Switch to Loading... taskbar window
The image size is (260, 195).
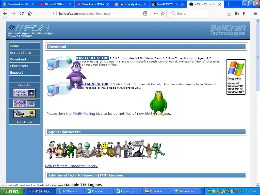tap(99, 191)
